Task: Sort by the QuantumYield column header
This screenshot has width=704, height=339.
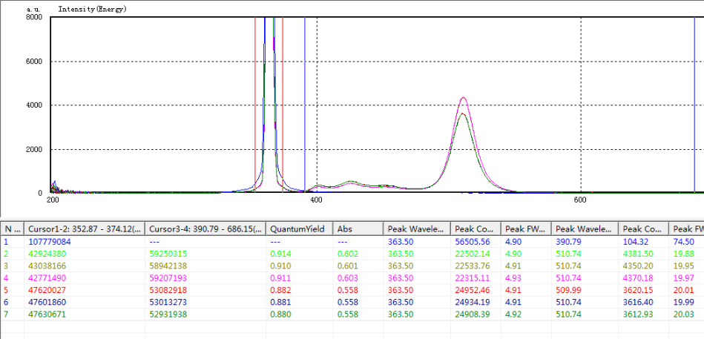Action: coord(299,228)
